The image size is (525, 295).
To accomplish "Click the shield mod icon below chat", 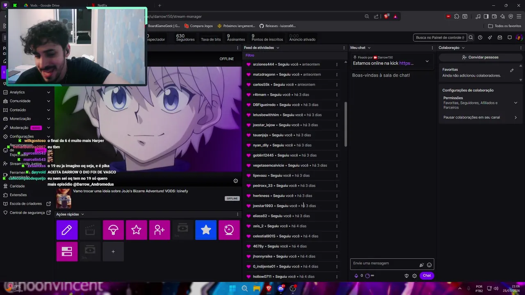I will point(406,276).
